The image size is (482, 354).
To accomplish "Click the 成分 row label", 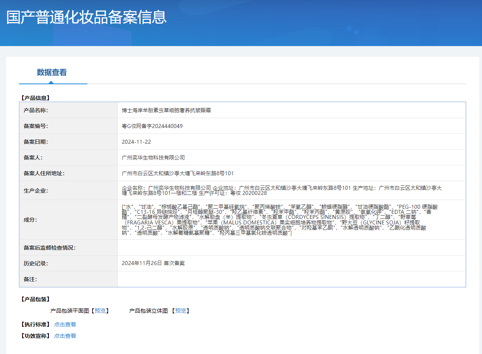I will (x=30, y=220).
